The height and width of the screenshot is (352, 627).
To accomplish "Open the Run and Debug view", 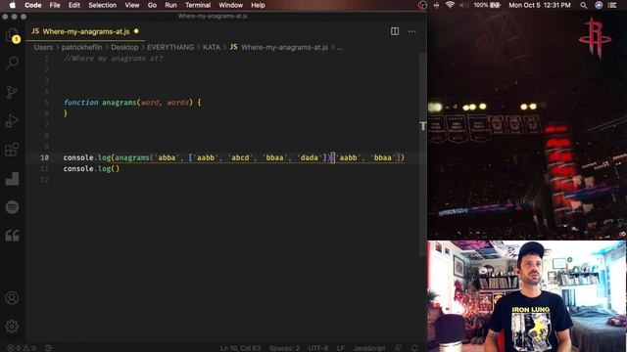I will pos(12,121).
